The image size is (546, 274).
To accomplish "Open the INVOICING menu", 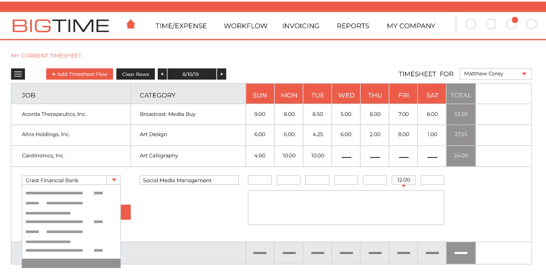I will point(301,26).
